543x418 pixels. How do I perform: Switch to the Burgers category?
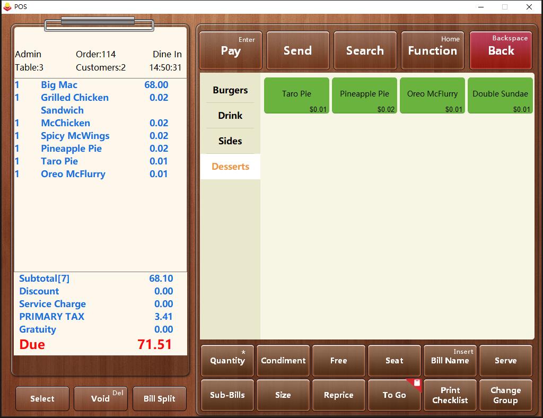click(x=230, y=90)
